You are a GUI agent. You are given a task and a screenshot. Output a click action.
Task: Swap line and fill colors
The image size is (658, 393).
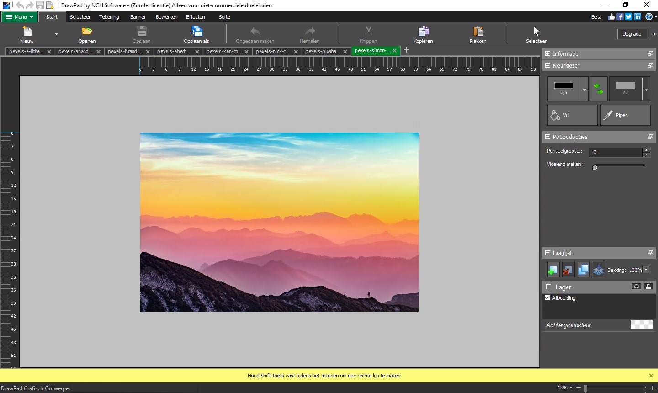(x=599, y=89)
